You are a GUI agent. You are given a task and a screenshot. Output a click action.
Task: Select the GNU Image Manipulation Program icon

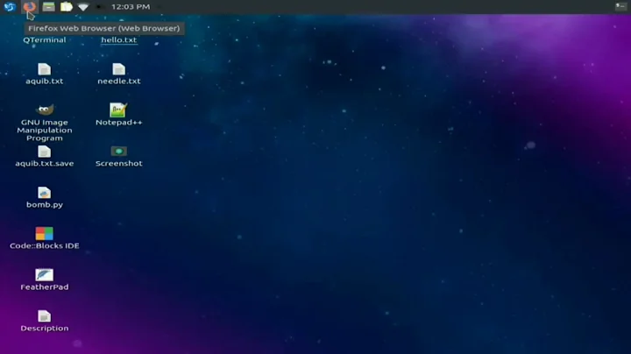pos(44,110)
